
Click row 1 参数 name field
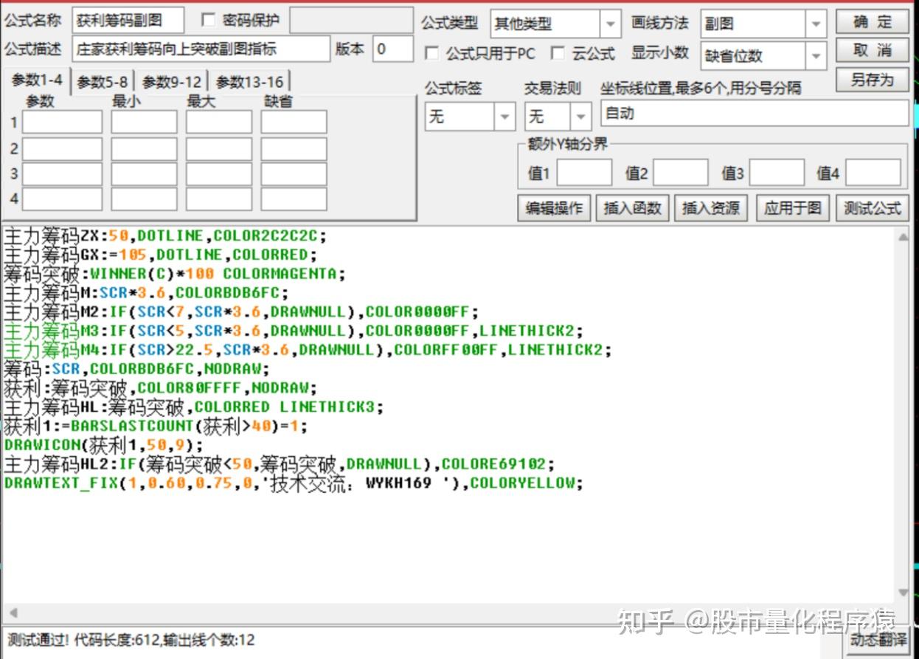(x=62, y=123)
